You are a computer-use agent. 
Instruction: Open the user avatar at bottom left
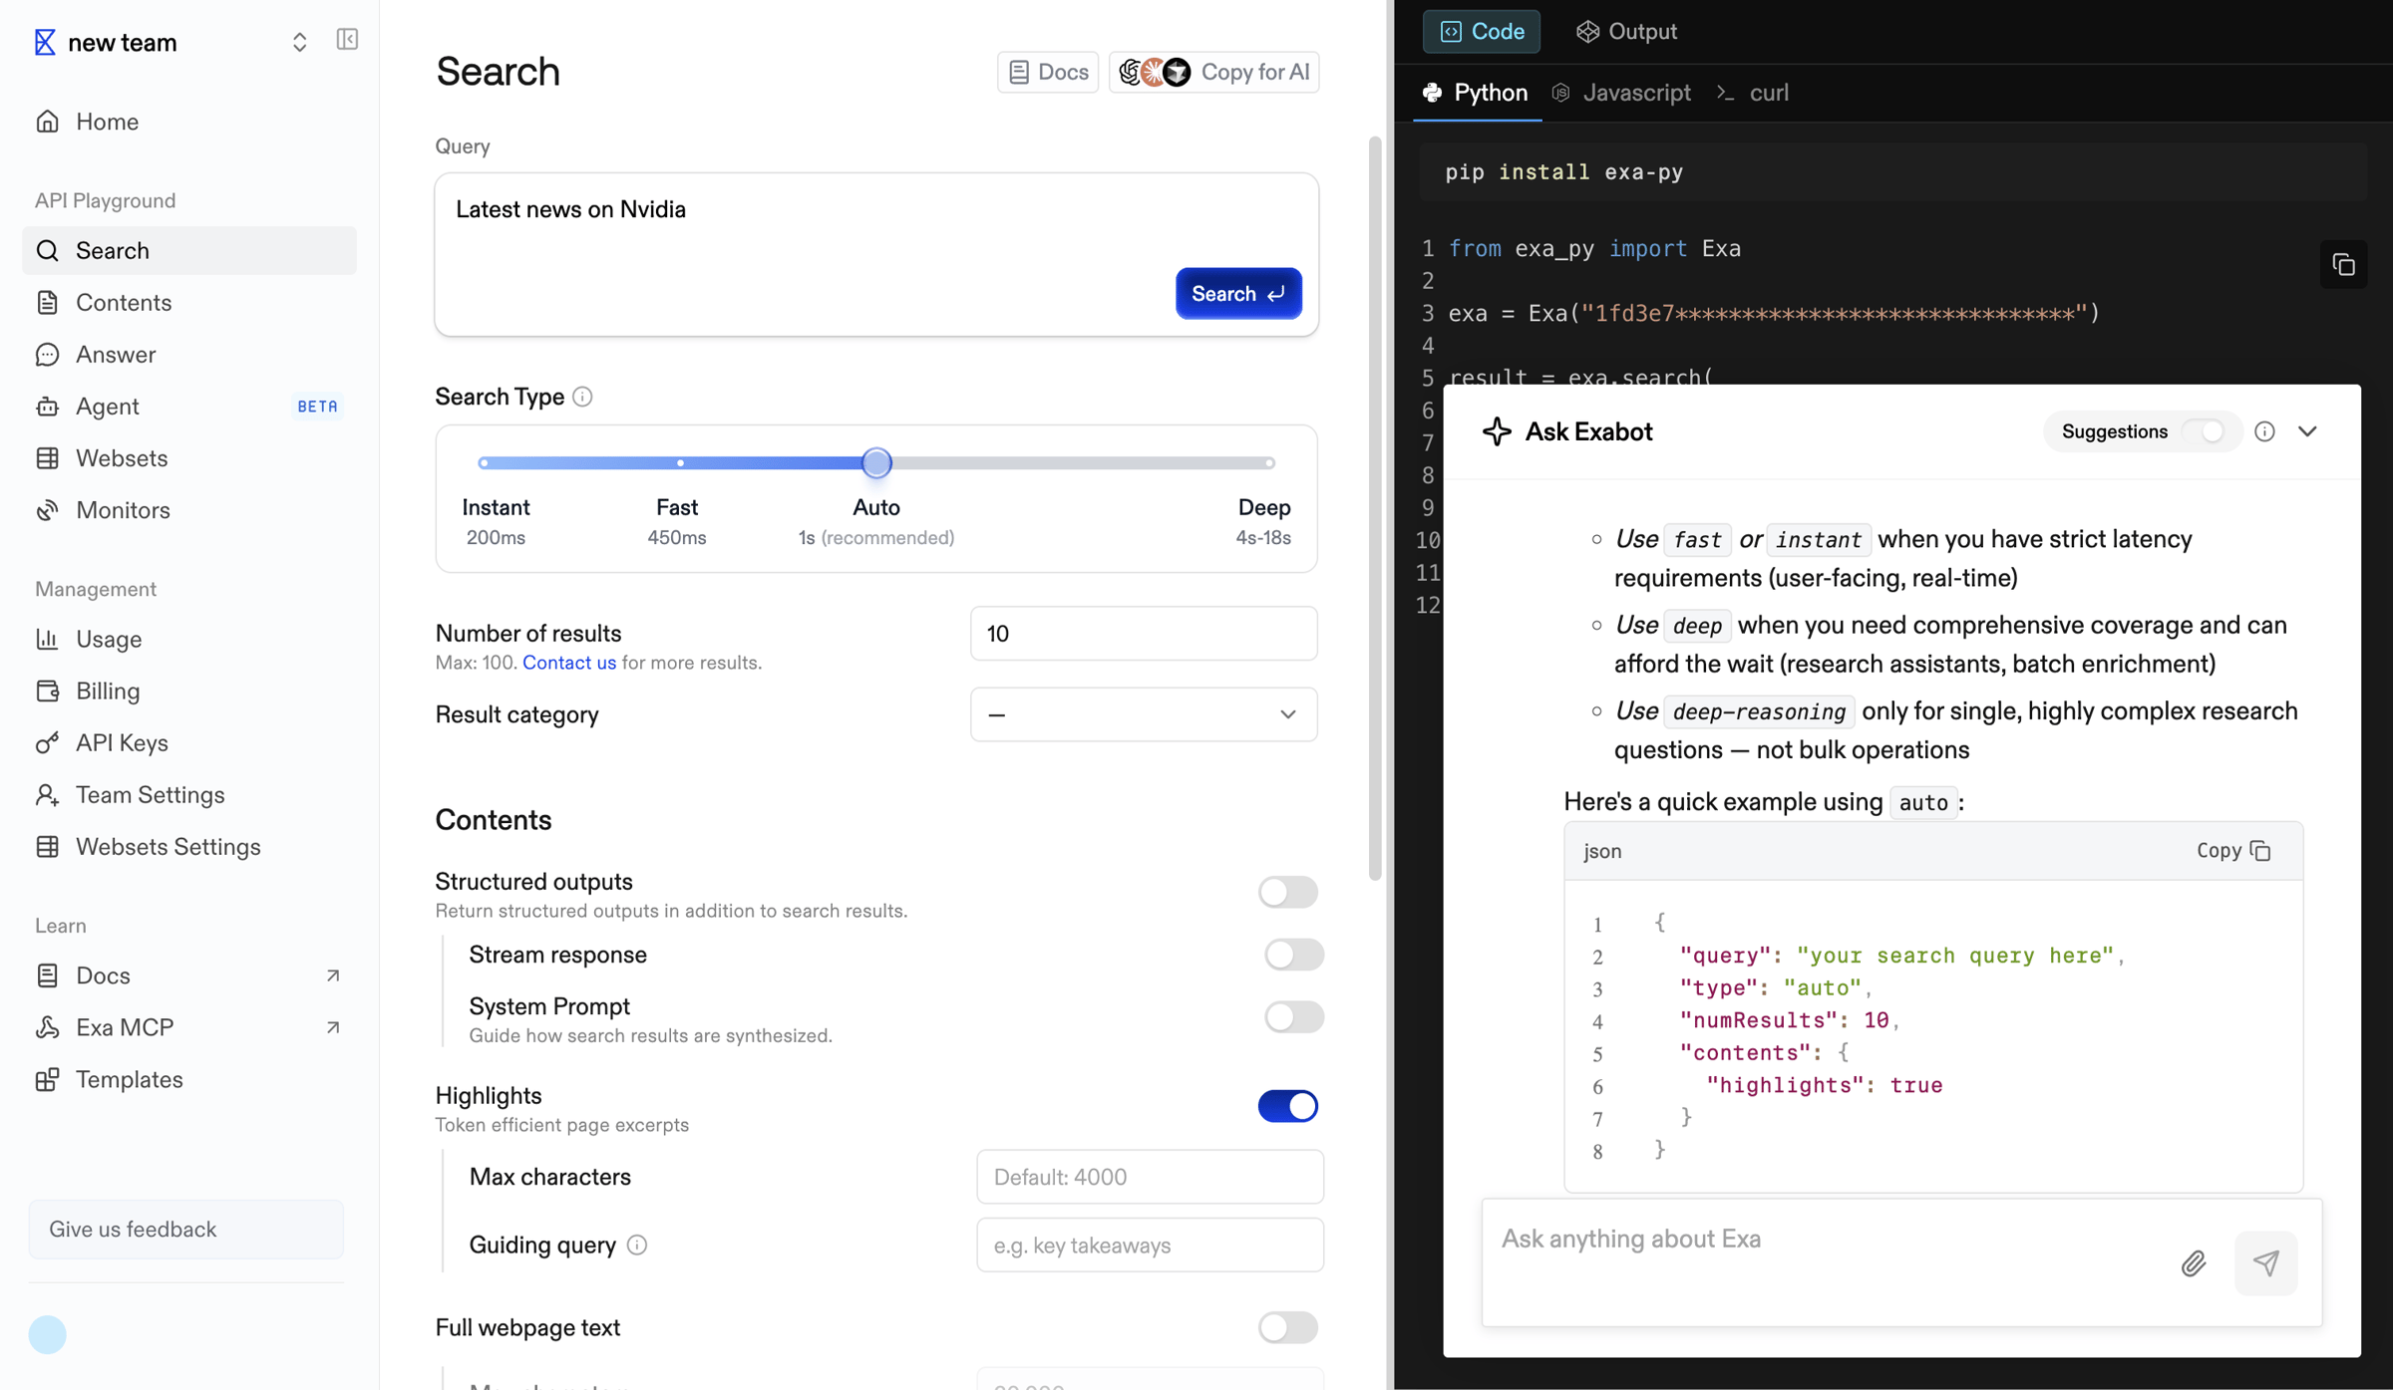(47, 1334)
